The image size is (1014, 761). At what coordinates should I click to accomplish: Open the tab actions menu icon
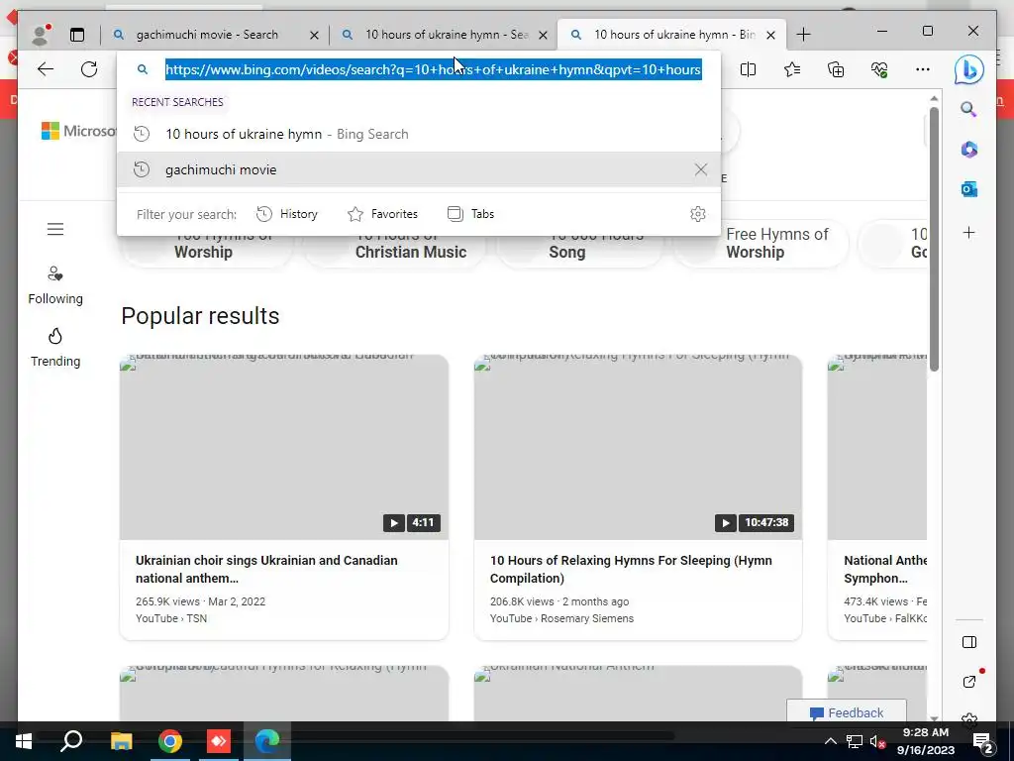click(x=77, y=35)
